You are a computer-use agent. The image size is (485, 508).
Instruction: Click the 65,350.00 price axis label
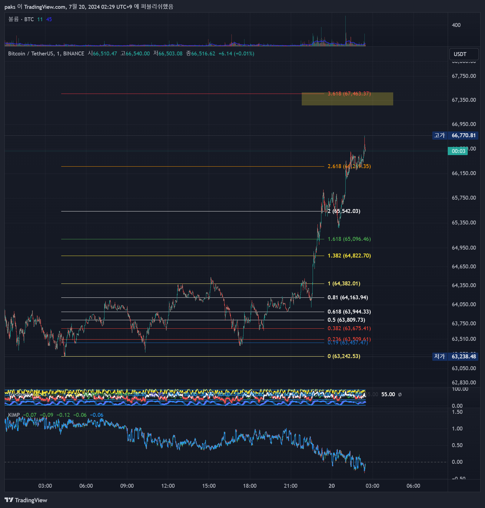[x=464, y=223]
